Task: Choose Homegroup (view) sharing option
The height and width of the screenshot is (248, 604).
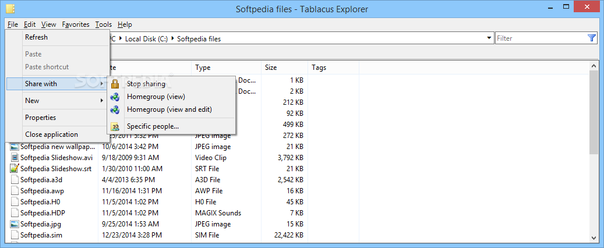Action: pos(171,97)
